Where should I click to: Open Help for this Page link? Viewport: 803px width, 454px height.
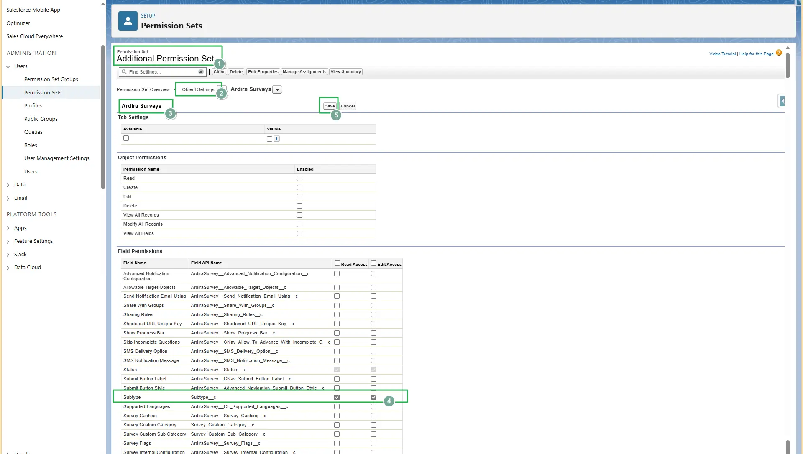pos(756,54)
